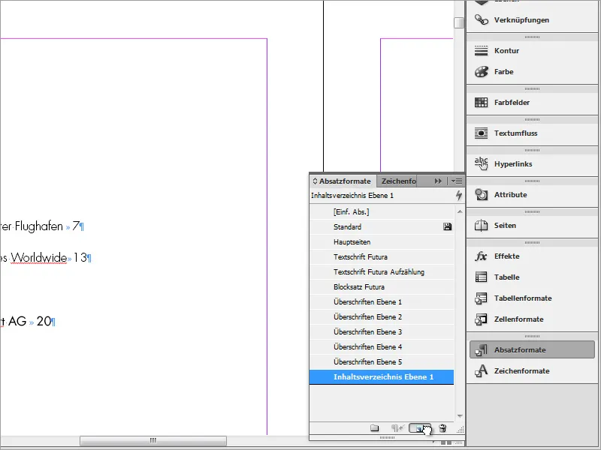Viewport: 601px width, 450px height.
Task: Apply Überschriften Ebene 5 style
Action: click(x=382, y=361)
